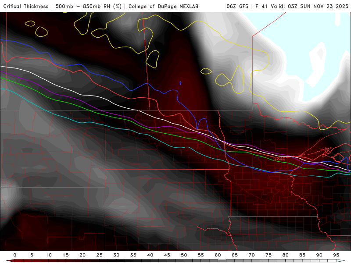
Task: Click the '95' value on the color scale
Action: point(336,255)
